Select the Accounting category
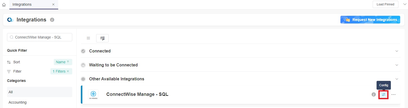408x108 pixels. pyautogui.click(x=18, y=102)
